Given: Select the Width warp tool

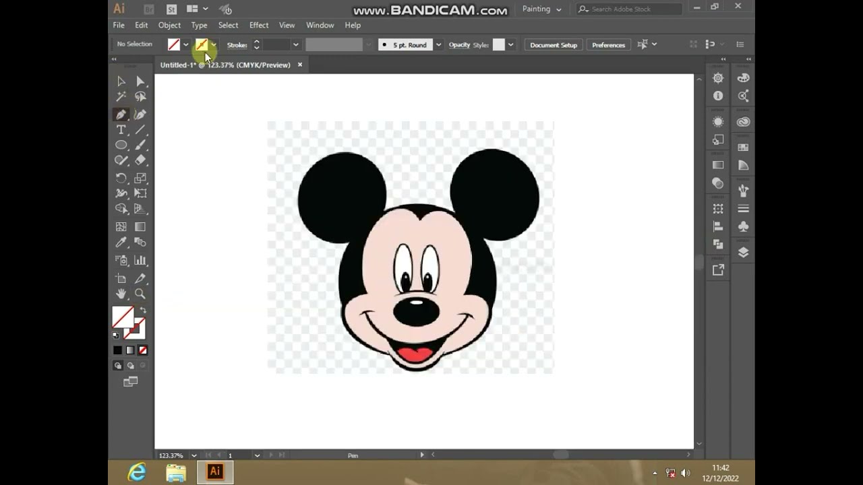Looking at the screenshot, I should click(x=121, y=194).
